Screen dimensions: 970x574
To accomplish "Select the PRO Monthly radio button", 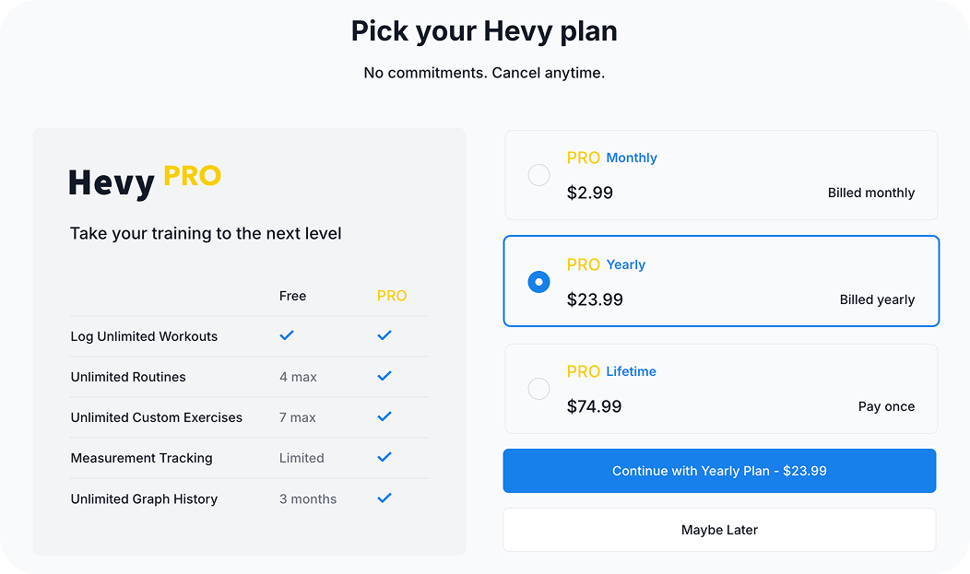I will (x=538, y=175).
